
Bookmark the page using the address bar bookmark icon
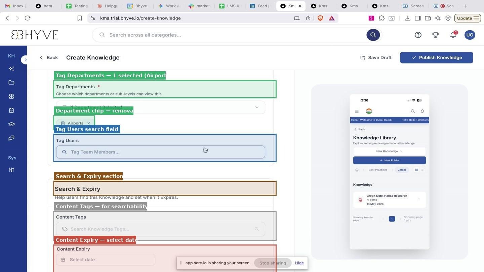(80, 18)
